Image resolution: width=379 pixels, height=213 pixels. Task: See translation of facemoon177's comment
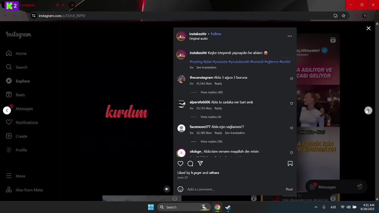[x=235, y=133]
